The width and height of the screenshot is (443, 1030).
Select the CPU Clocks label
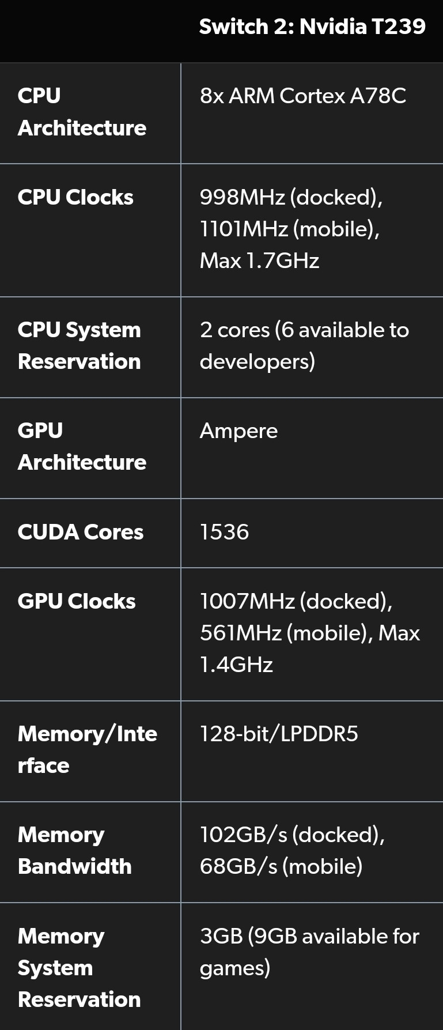tap(75, 197)
